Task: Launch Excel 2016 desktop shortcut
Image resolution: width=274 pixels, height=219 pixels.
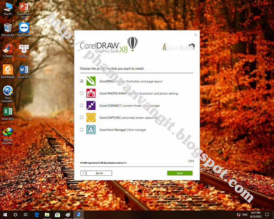Action: coord(8,114)
